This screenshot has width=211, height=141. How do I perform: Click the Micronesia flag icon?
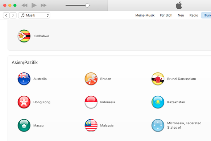158,125
